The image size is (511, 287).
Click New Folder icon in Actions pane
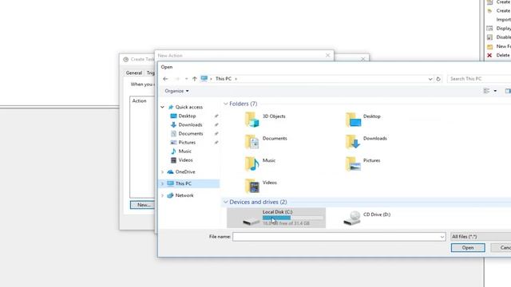point(489,46)
